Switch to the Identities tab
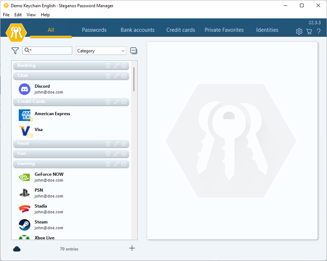This screenshot has height=261, width=327. point(267,30)
